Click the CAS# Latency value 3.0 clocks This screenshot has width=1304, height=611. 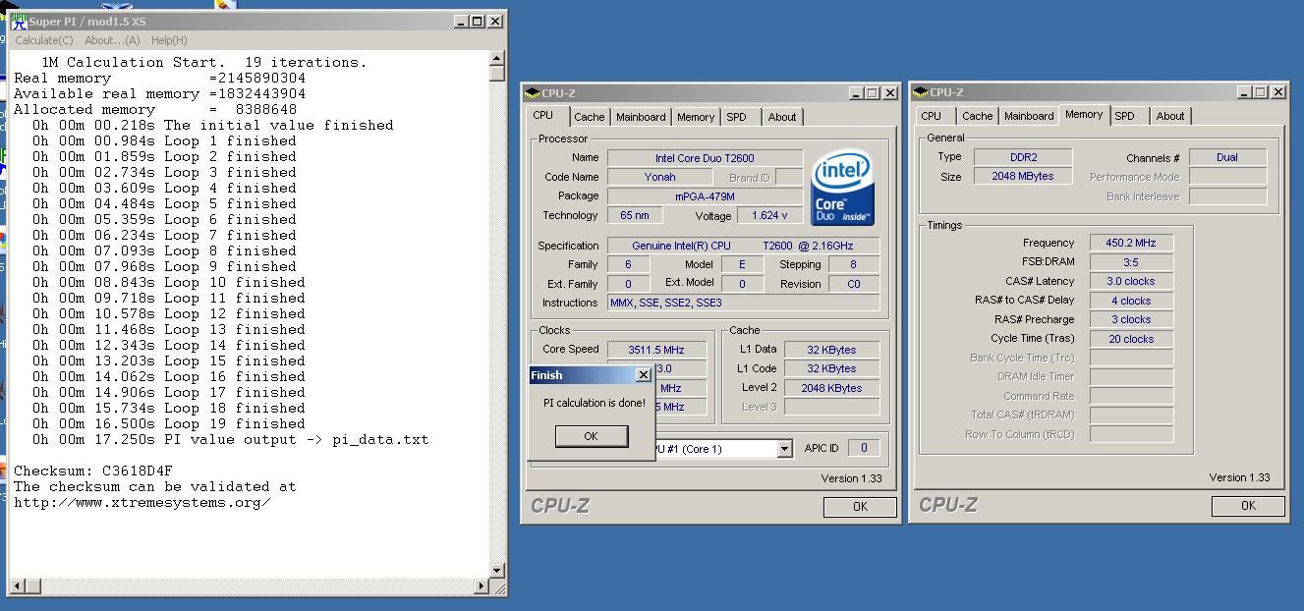coord(1131,281)
